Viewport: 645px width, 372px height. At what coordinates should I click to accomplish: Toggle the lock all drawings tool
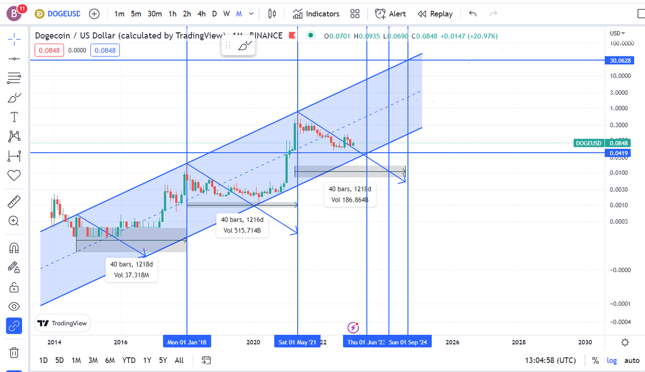(14, 287)
